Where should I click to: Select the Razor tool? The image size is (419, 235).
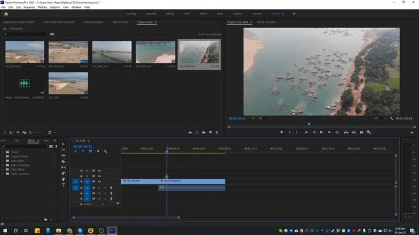click(64, 161)
